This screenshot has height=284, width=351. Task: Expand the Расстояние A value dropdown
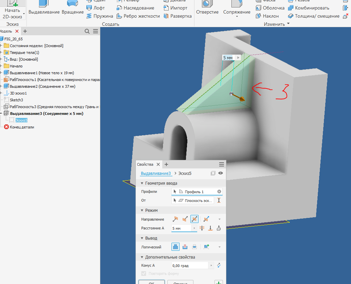195,228
